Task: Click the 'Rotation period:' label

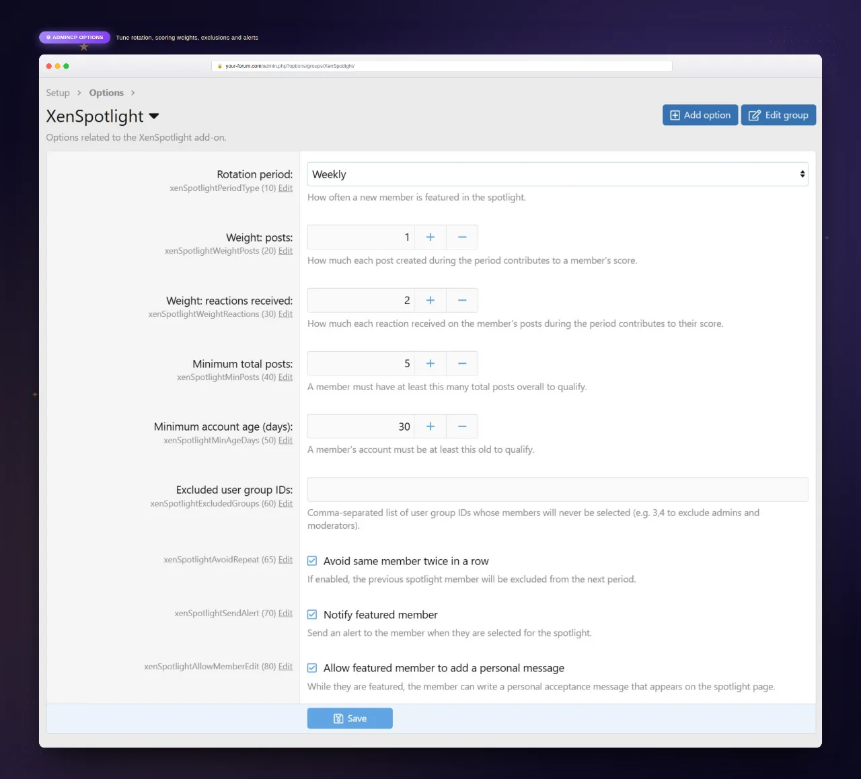Action: pyautogui.click(x=255, y=174)
